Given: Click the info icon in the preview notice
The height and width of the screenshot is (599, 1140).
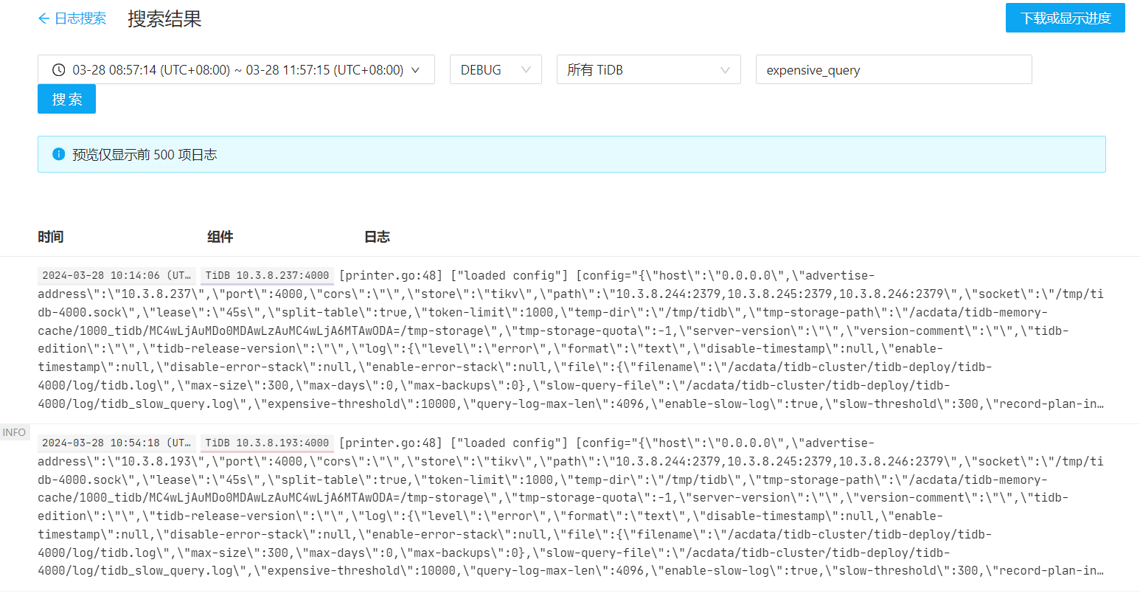Looking at the screenshot, I should pos(59,154).
